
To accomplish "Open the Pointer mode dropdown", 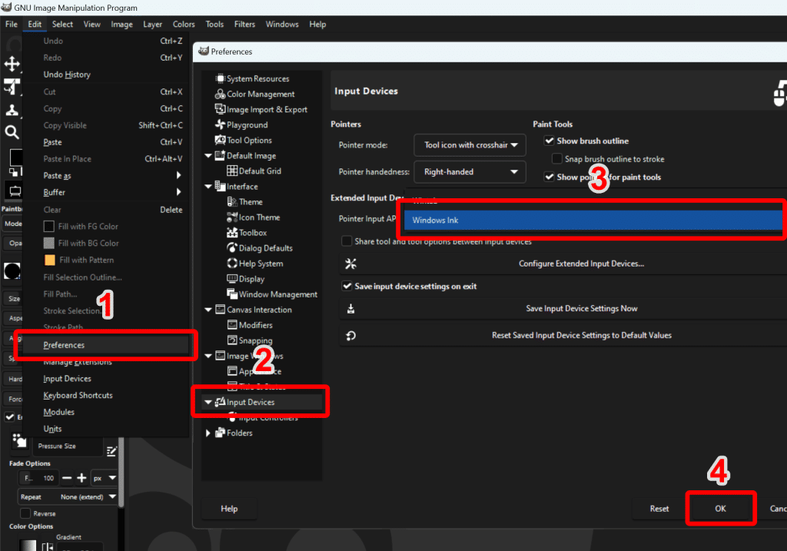I will 470,144.
